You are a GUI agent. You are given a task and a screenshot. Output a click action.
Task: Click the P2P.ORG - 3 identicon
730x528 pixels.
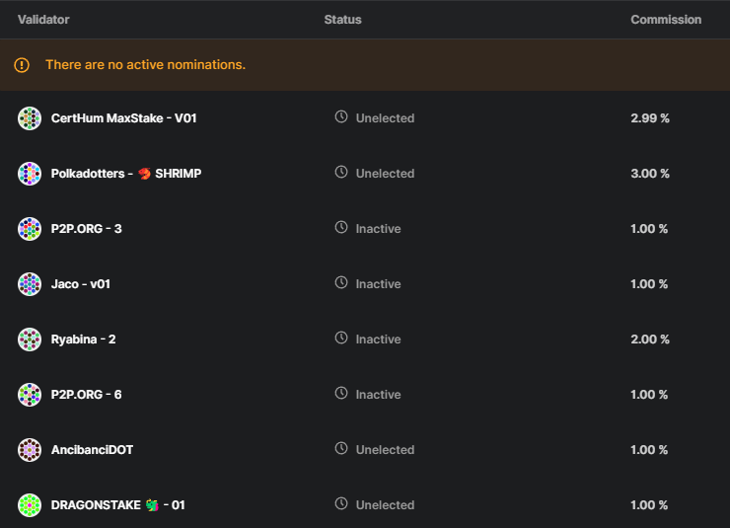pos(30,229)
